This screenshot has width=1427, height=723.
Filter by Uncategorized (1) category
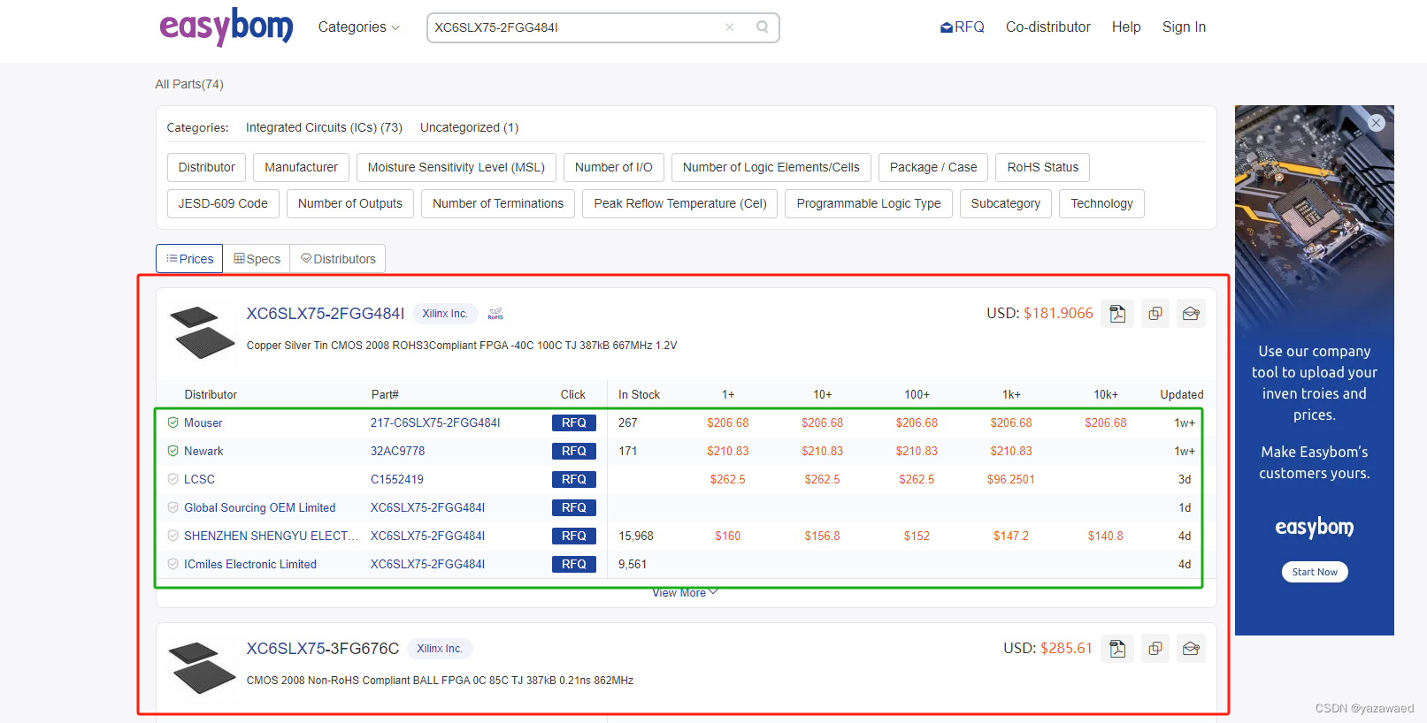pyautogui.click(x=469, y=127)
